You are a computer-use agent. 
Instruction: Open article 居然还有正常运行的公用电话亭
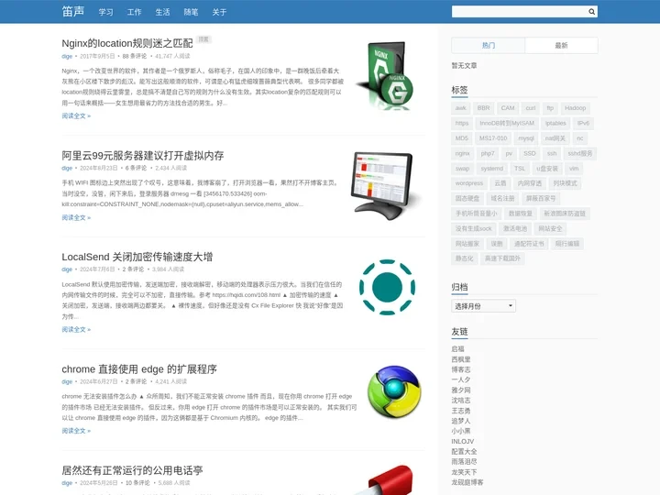coord(132,470)
